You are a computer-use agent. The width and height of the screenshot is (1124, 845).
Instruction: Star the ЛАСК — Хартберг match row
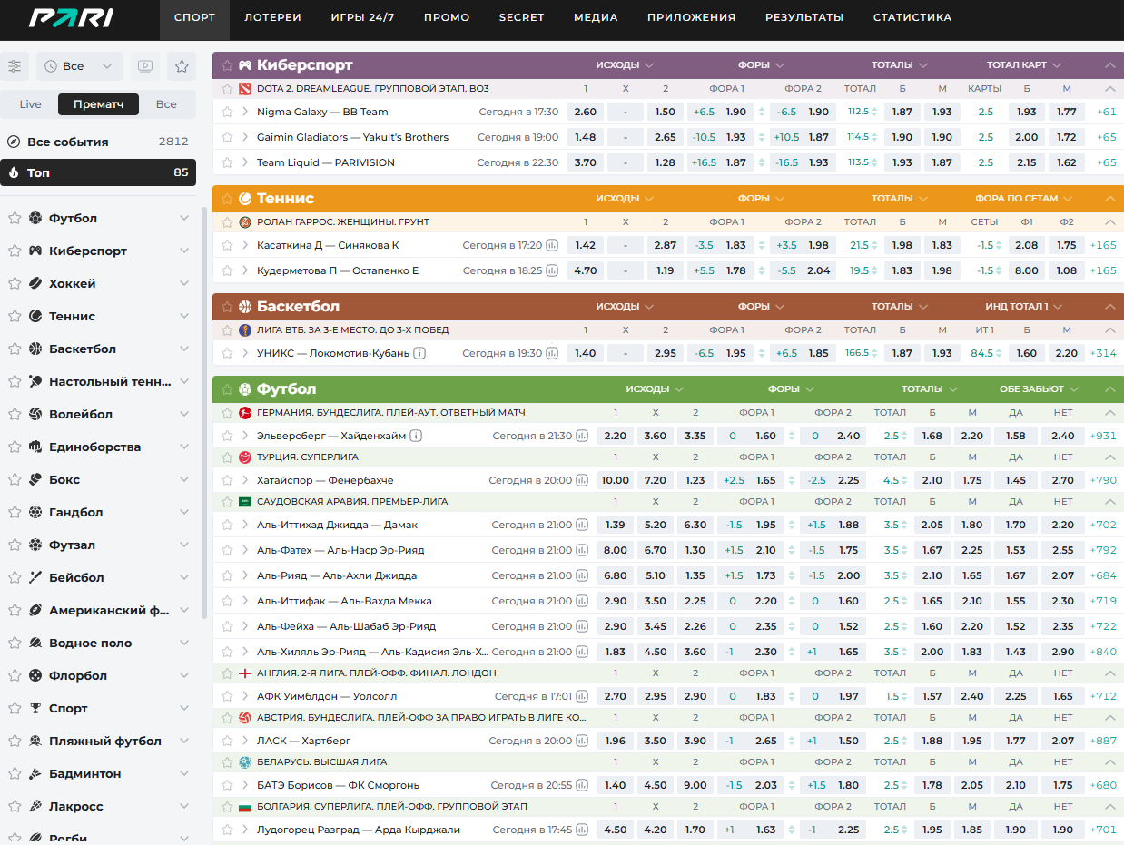[x=227, y=741]
